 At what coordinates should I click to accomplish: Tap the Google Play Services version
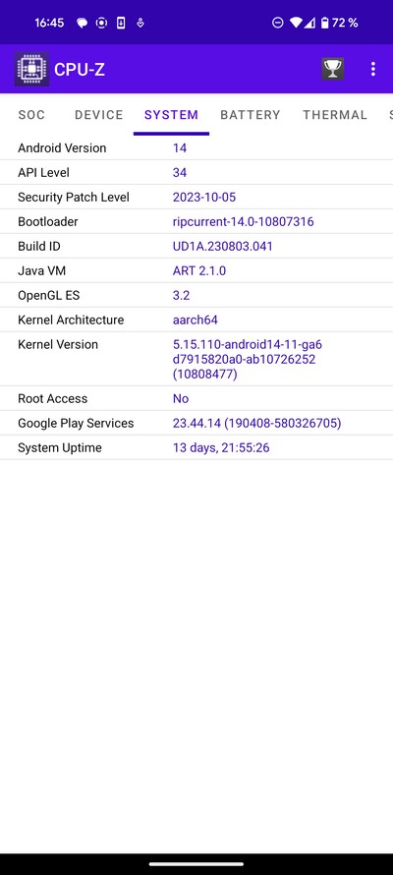click(x=257, y=423)
